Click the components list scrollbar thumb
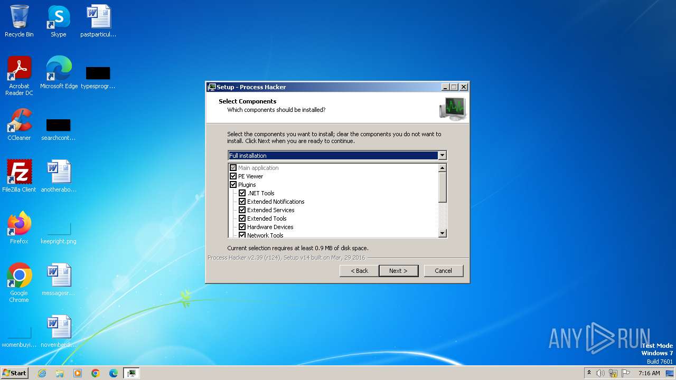Viewport: 676px width, 380px height. [443, 187]
